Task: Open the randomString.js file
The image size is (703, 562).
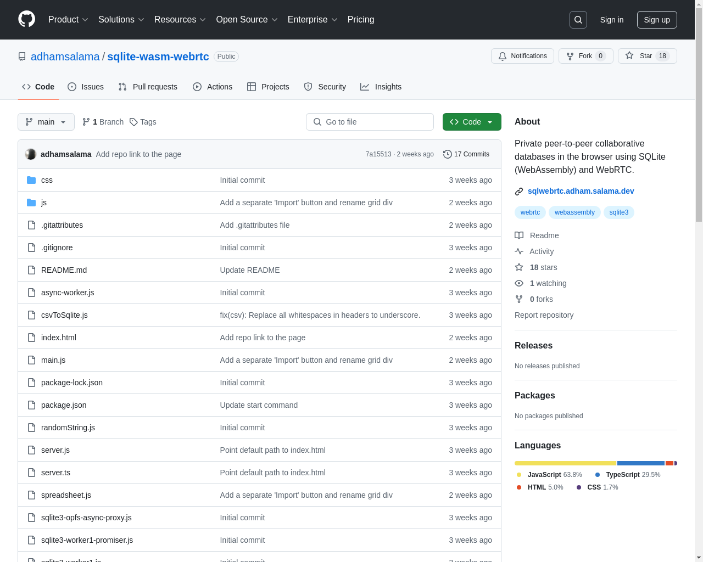Action: (x=68, y=428)
